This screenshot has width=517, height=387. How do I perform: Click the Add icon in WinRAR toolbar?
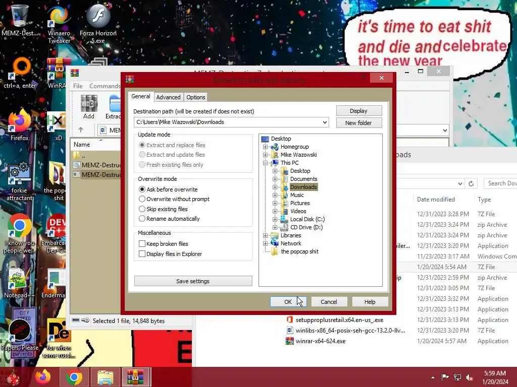point(89,107)
